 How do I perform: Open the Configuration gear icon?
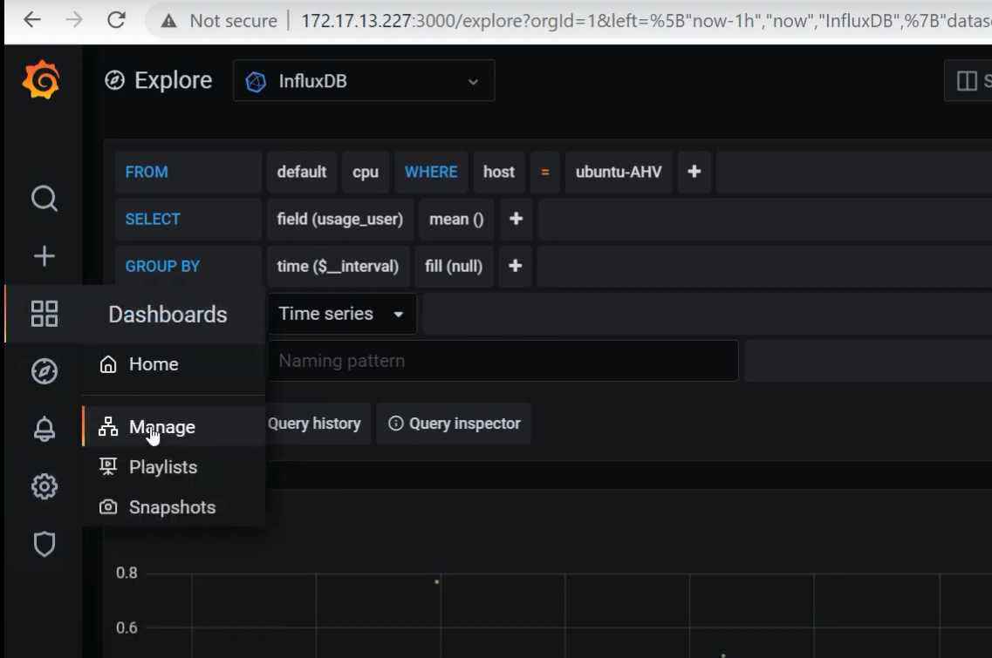click(44, 486)
